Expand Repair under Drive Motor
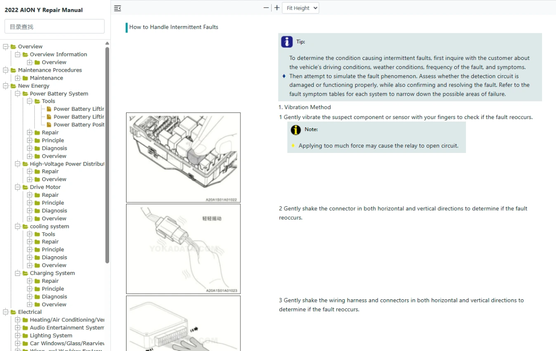 pyautogui.click(x=30, y=195)
